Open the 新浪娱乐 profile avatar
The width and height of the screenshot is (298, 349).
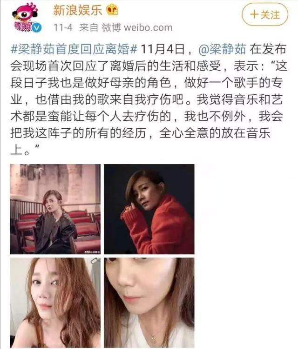pyautogui.click(x=26, y=18)
